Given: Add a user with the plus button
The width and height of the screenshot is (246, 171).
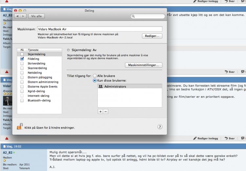Looking at the screenshot, I should [x=100, y=111].
